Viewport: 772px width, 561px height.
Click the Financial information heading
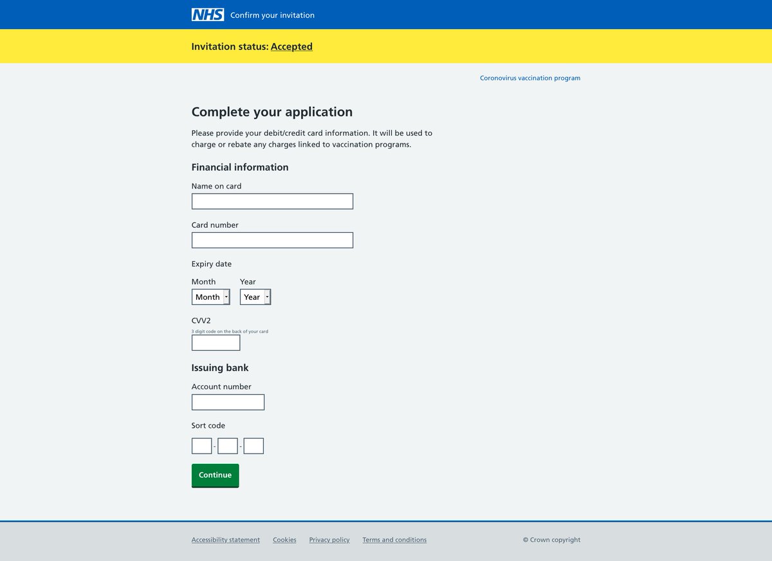pos(240,167)
